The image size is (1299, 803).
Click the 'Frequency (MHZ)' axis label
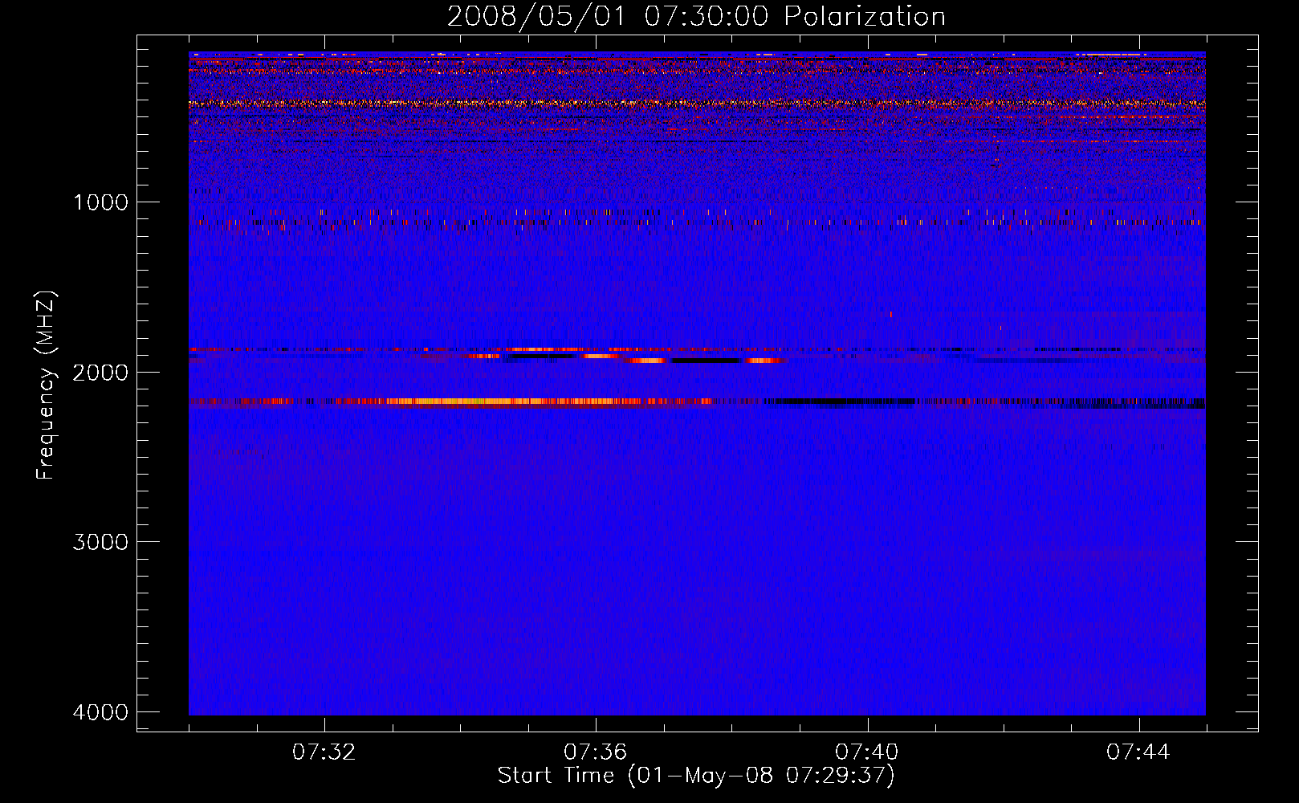46,385
